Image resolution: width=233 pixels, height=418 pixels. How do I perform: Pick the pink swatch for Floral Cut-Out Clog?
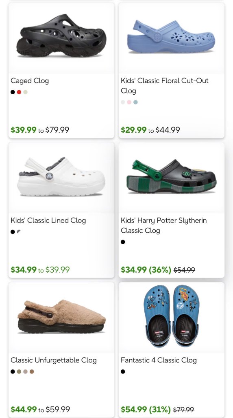click(x=129, y=102)
